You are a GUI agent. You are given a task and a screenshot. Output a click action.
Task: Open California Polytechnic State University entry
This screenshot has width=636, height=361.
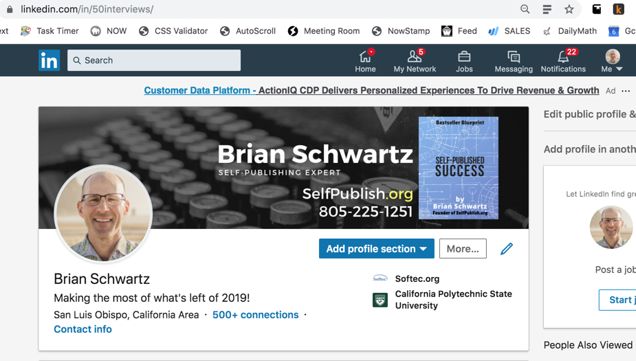(x=454, y=300)
